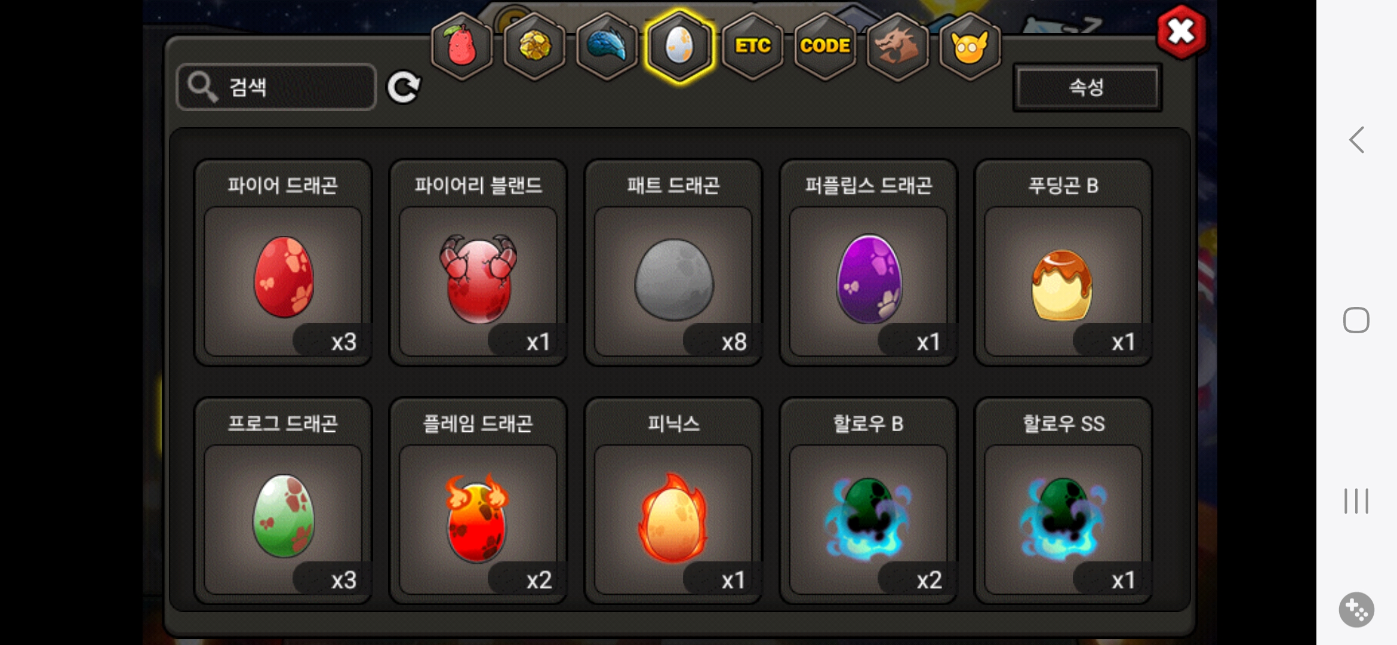Select the dragon egg category tab

[679, 46]
